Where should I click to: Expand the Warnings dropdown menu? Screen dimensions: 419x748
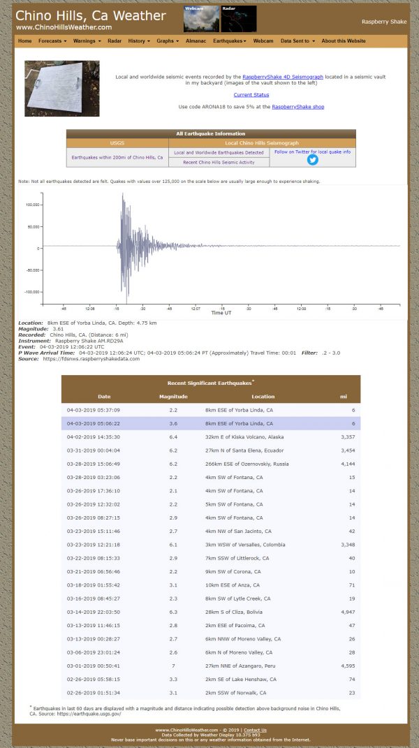tap(87, 41)
